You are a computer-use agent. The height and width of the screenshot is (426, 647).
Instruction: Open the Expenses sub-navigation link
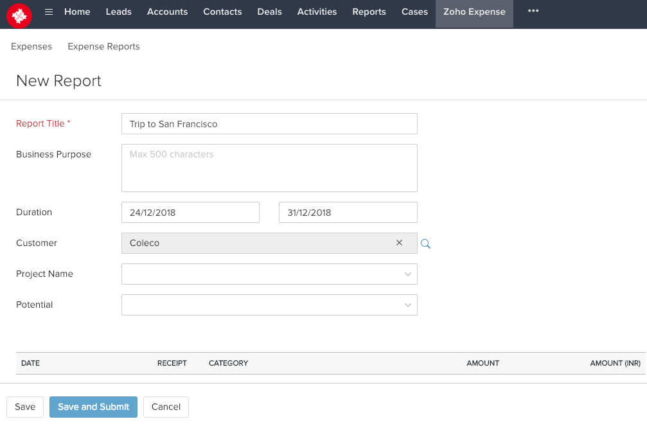[31, 47]
